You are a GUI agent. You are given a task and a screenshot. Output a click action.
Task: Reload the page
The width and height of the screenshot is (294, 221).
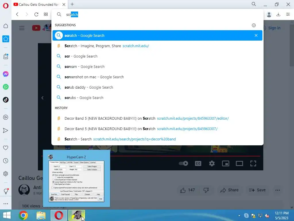point(36,14)
